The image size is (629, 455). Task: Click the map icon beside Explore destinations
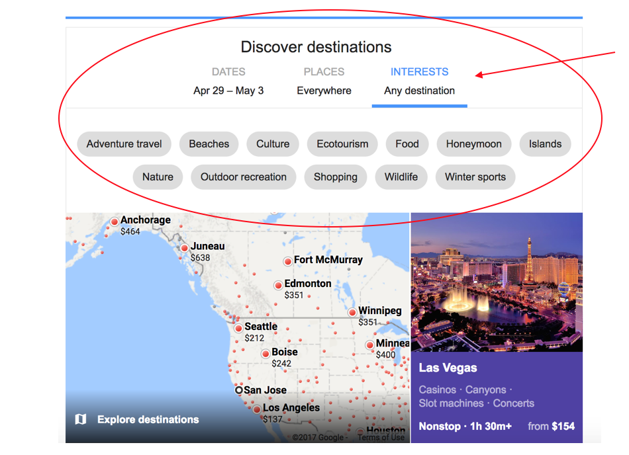pyautogui.click(x=81, y=419)
